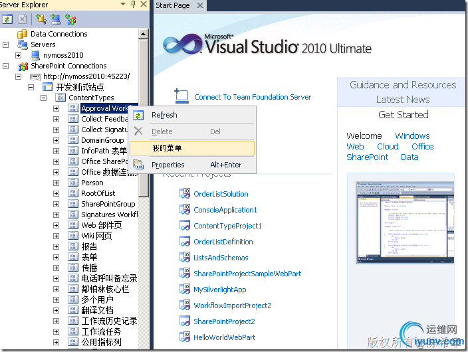Open recent project ConsoleApplication1
This screenshot has width=468, height=352.
pyautogui.click(x=225, y=210)
